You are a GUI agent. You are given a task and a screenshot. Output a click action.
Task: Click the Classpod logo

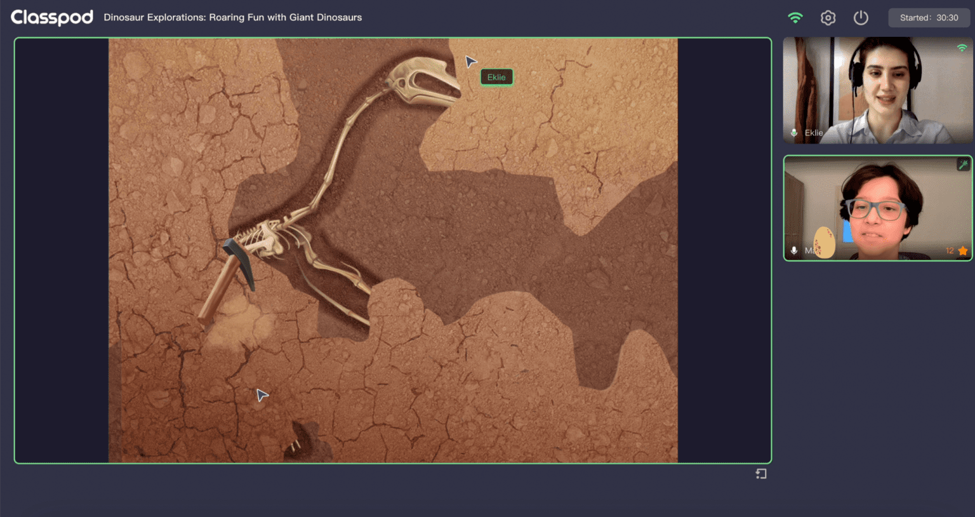coord(52,17)
